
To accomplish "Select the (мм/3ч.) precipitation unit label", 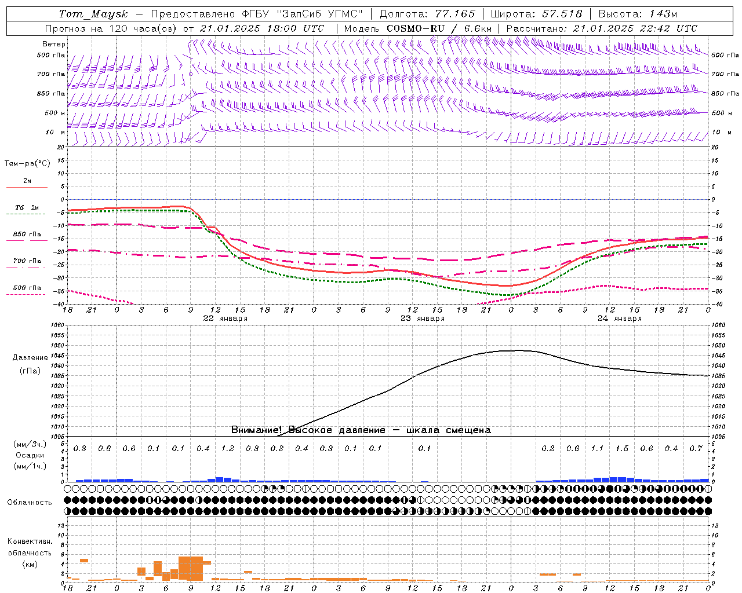I will click(x=30, y=444).
